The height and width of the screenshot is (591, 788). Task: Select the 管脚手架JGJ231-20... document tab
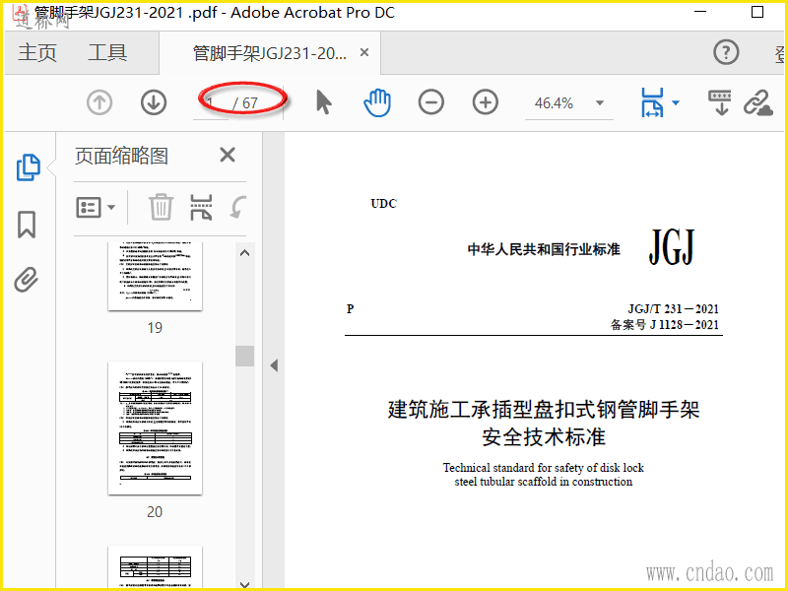[270, 53]
